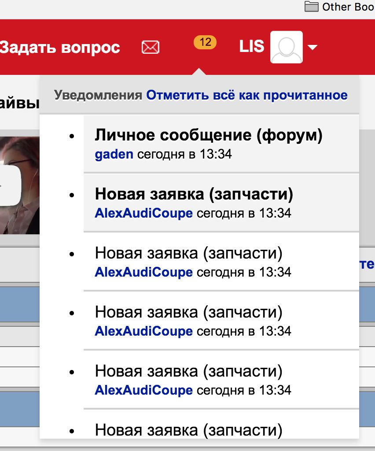Select the second non-bold "Новая заявка (запчасти)" item
Viewport: 375px width, 451px height.
[x=188, y=312]
